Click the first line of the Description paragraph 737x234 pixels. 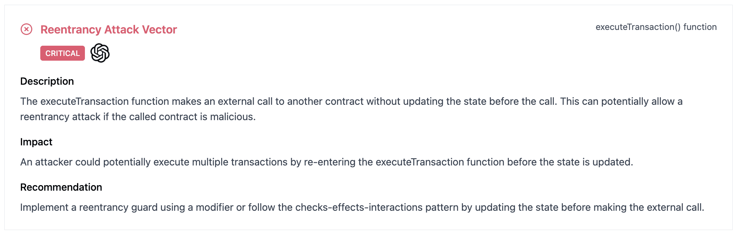coord(351,101)
